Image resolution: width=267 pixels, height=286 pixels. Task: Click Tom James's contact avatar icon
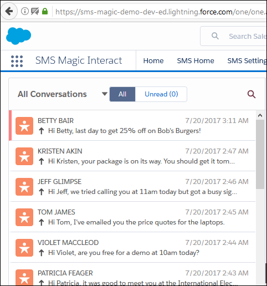click(24, 217)
